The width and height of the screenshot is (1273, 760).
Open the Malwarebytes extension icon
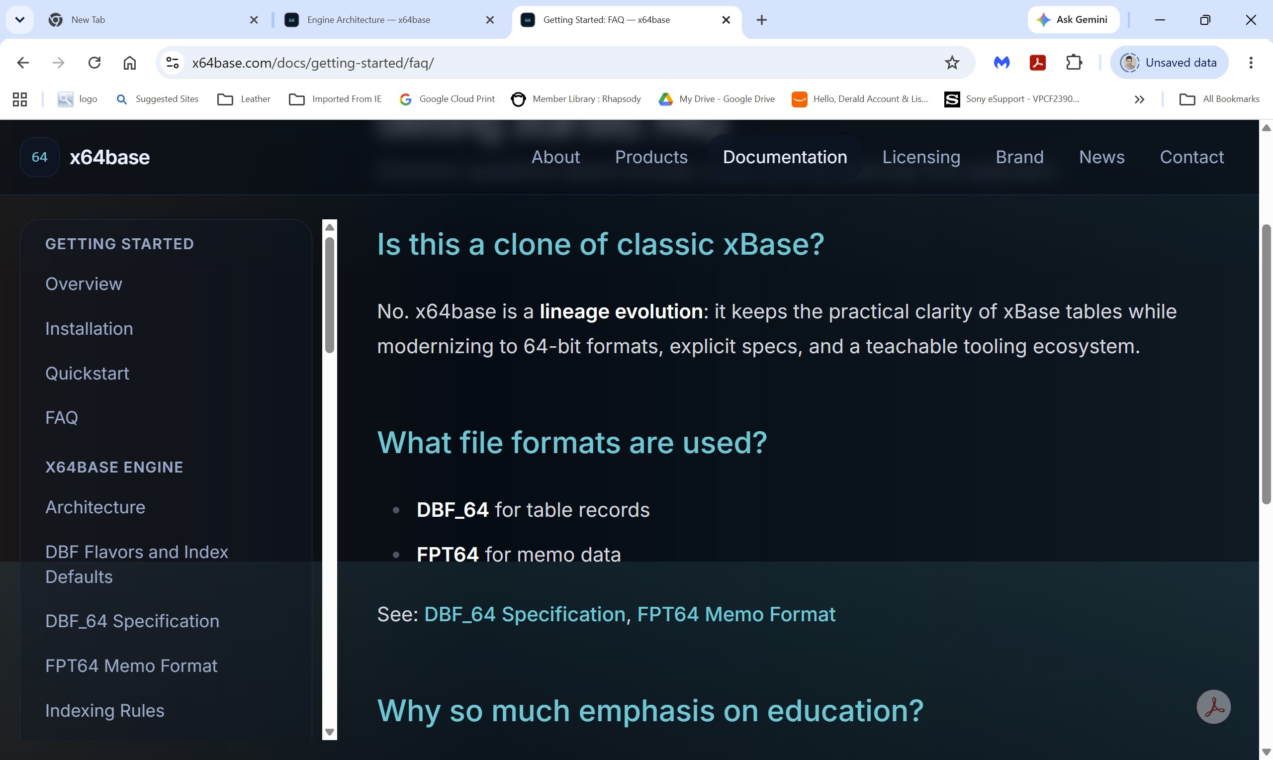(x=1001, y=63)
